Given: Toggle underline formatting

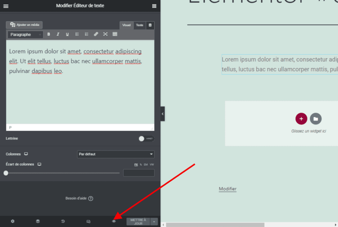Looking at the screenshot, I should click(67, 34).
